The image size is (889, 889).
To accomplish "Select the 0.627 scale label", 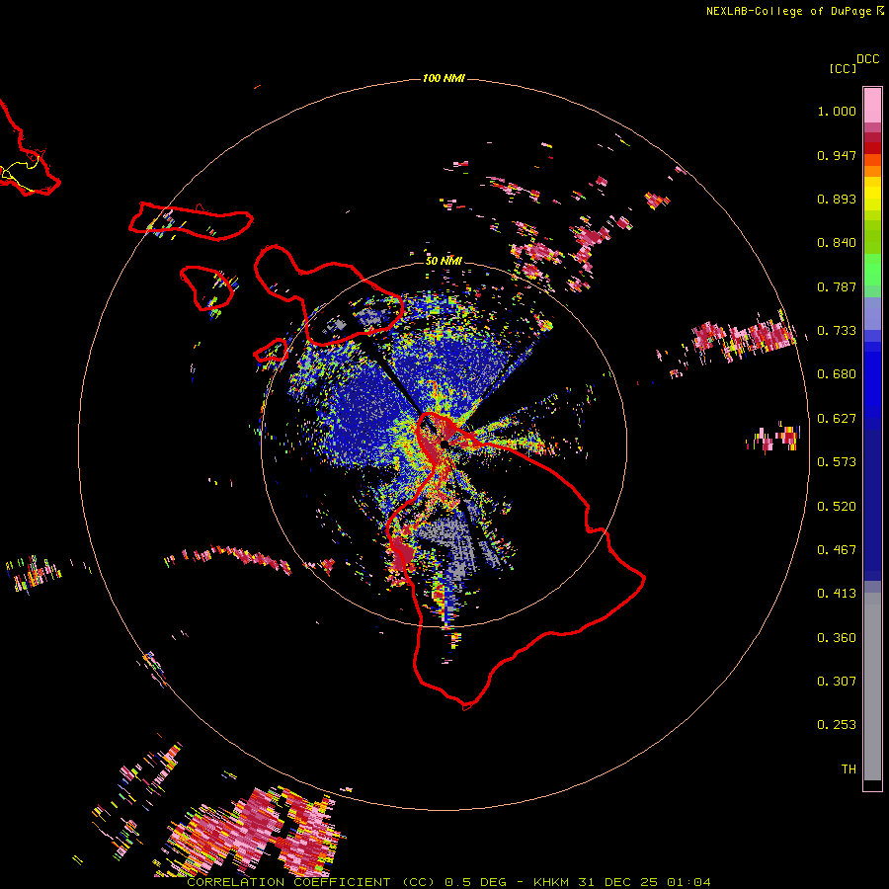I will (x=837, y=419).
